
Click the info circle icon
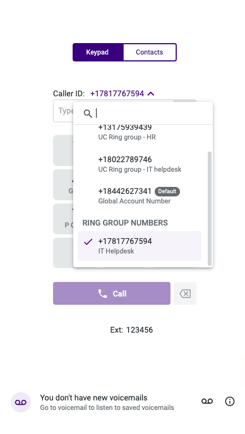(230, 401)
